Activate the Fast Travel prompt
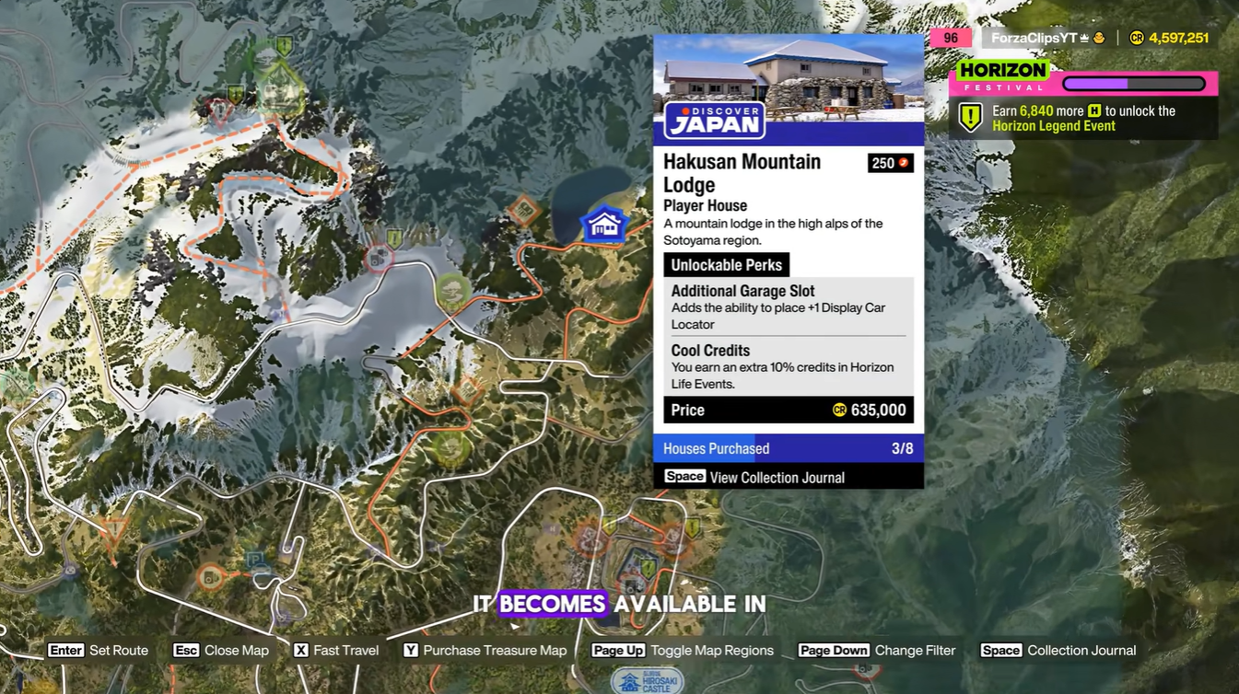Viewport: 1239px width, 694px height. click(336, 650)
